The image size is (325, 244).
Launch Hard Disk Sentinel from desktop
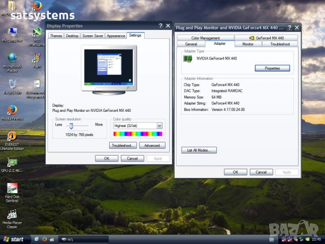pyautogui.click(x=12, y=188)
